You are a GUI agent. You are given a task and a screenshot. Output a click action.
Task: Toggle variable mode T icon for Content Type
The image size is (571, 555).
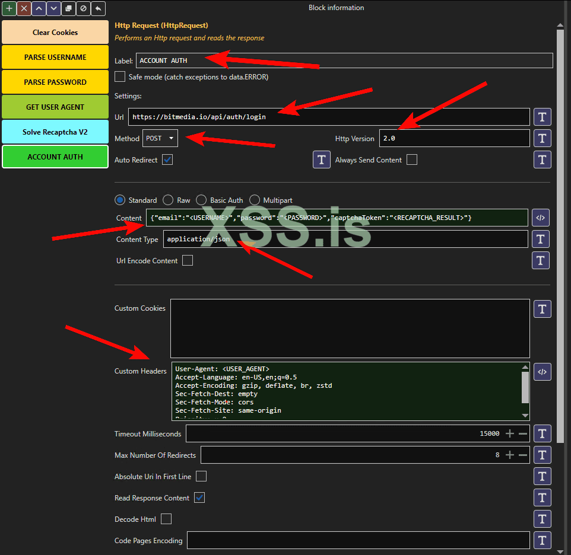point(540,240)
